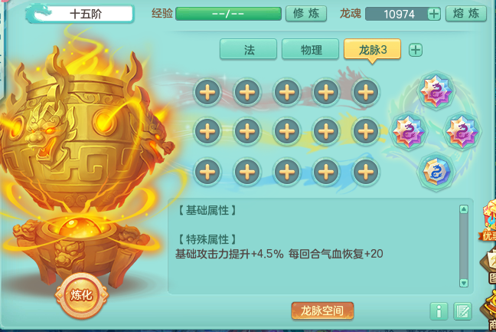The height and width of the screenshot is (332, 496).
Task: Click the 修炼 button
Action: point(306,14)
